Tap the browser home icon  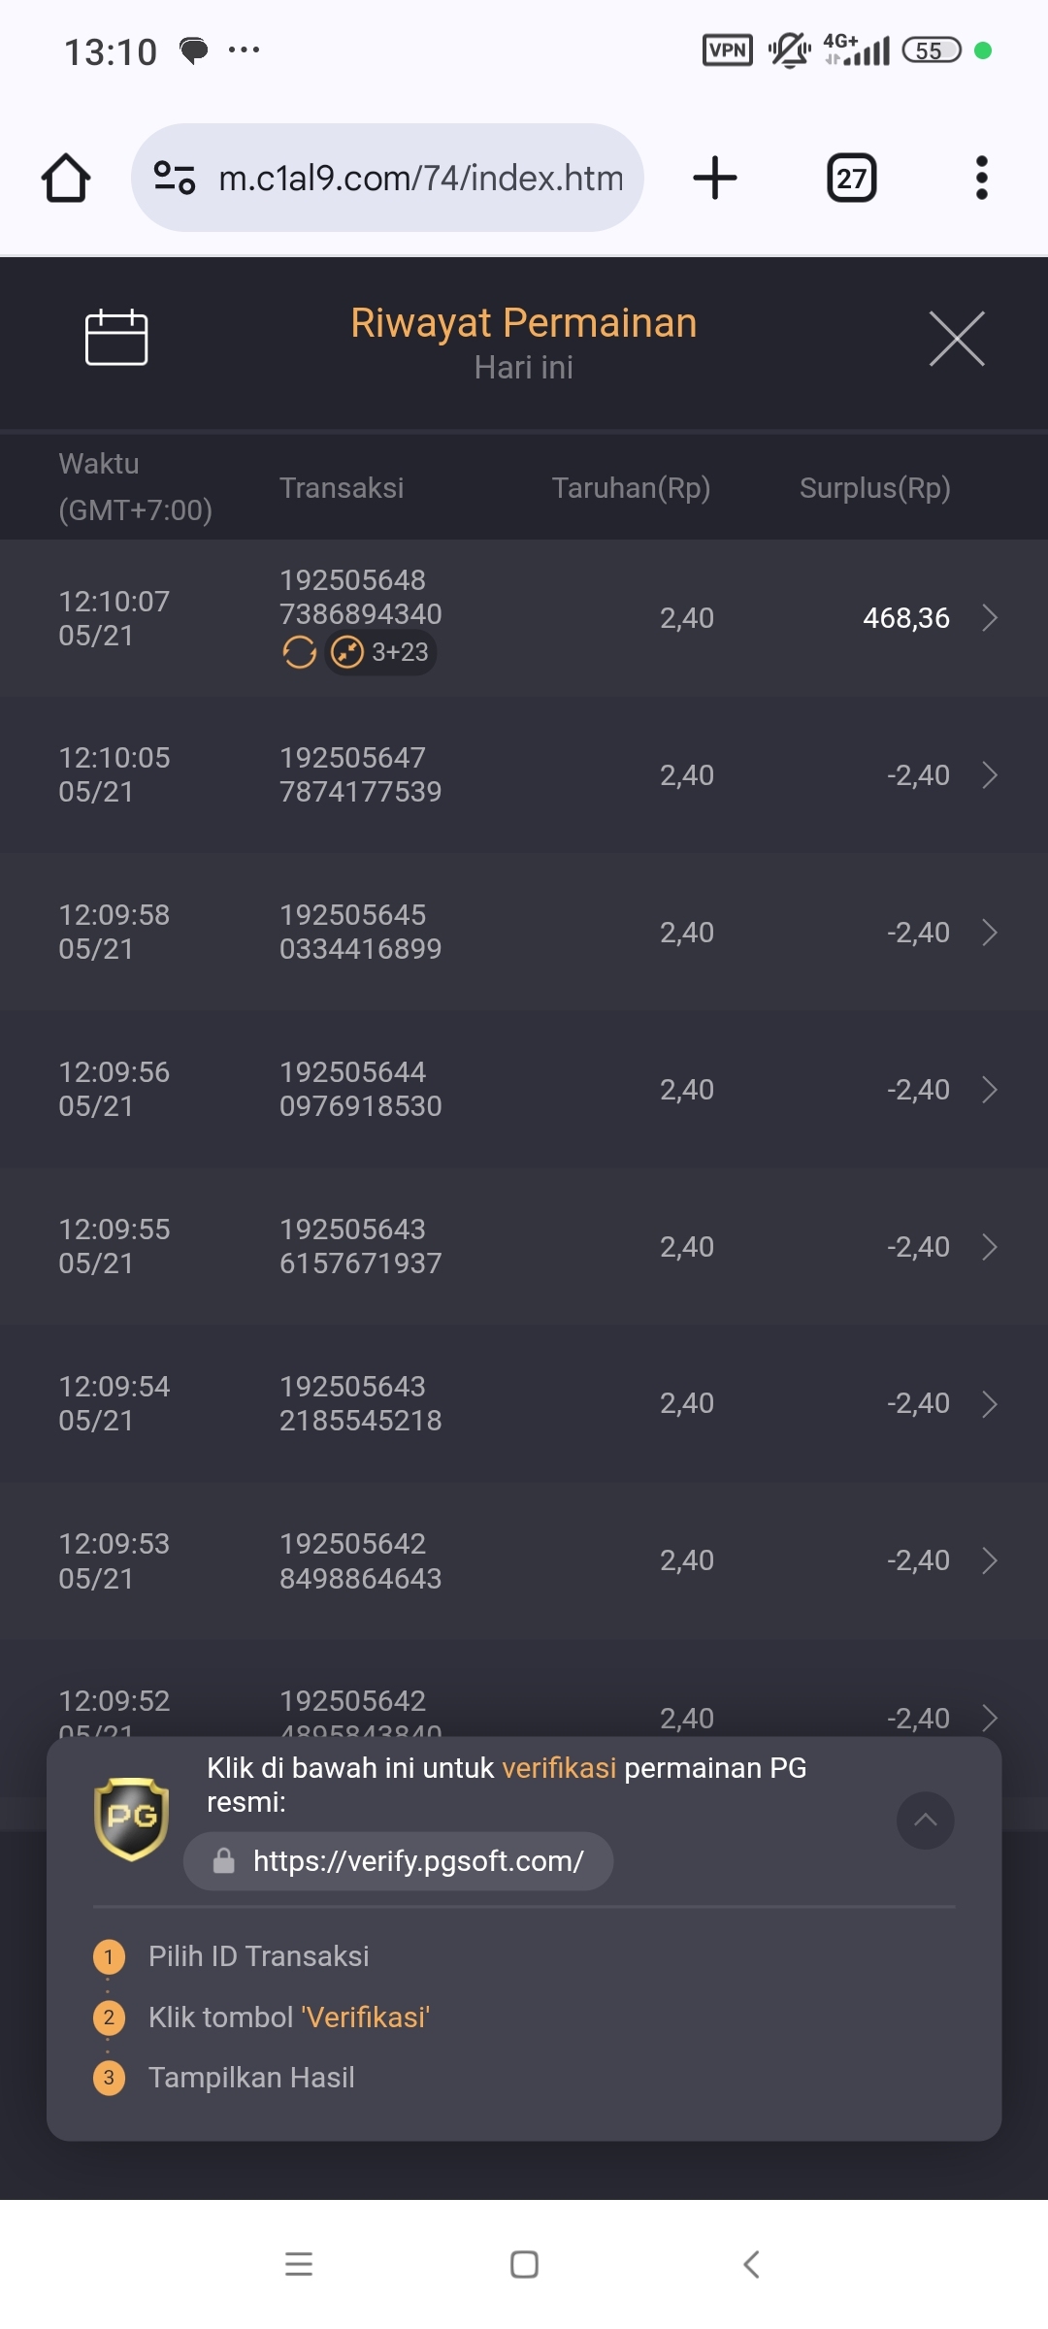(x=66, y=178)
